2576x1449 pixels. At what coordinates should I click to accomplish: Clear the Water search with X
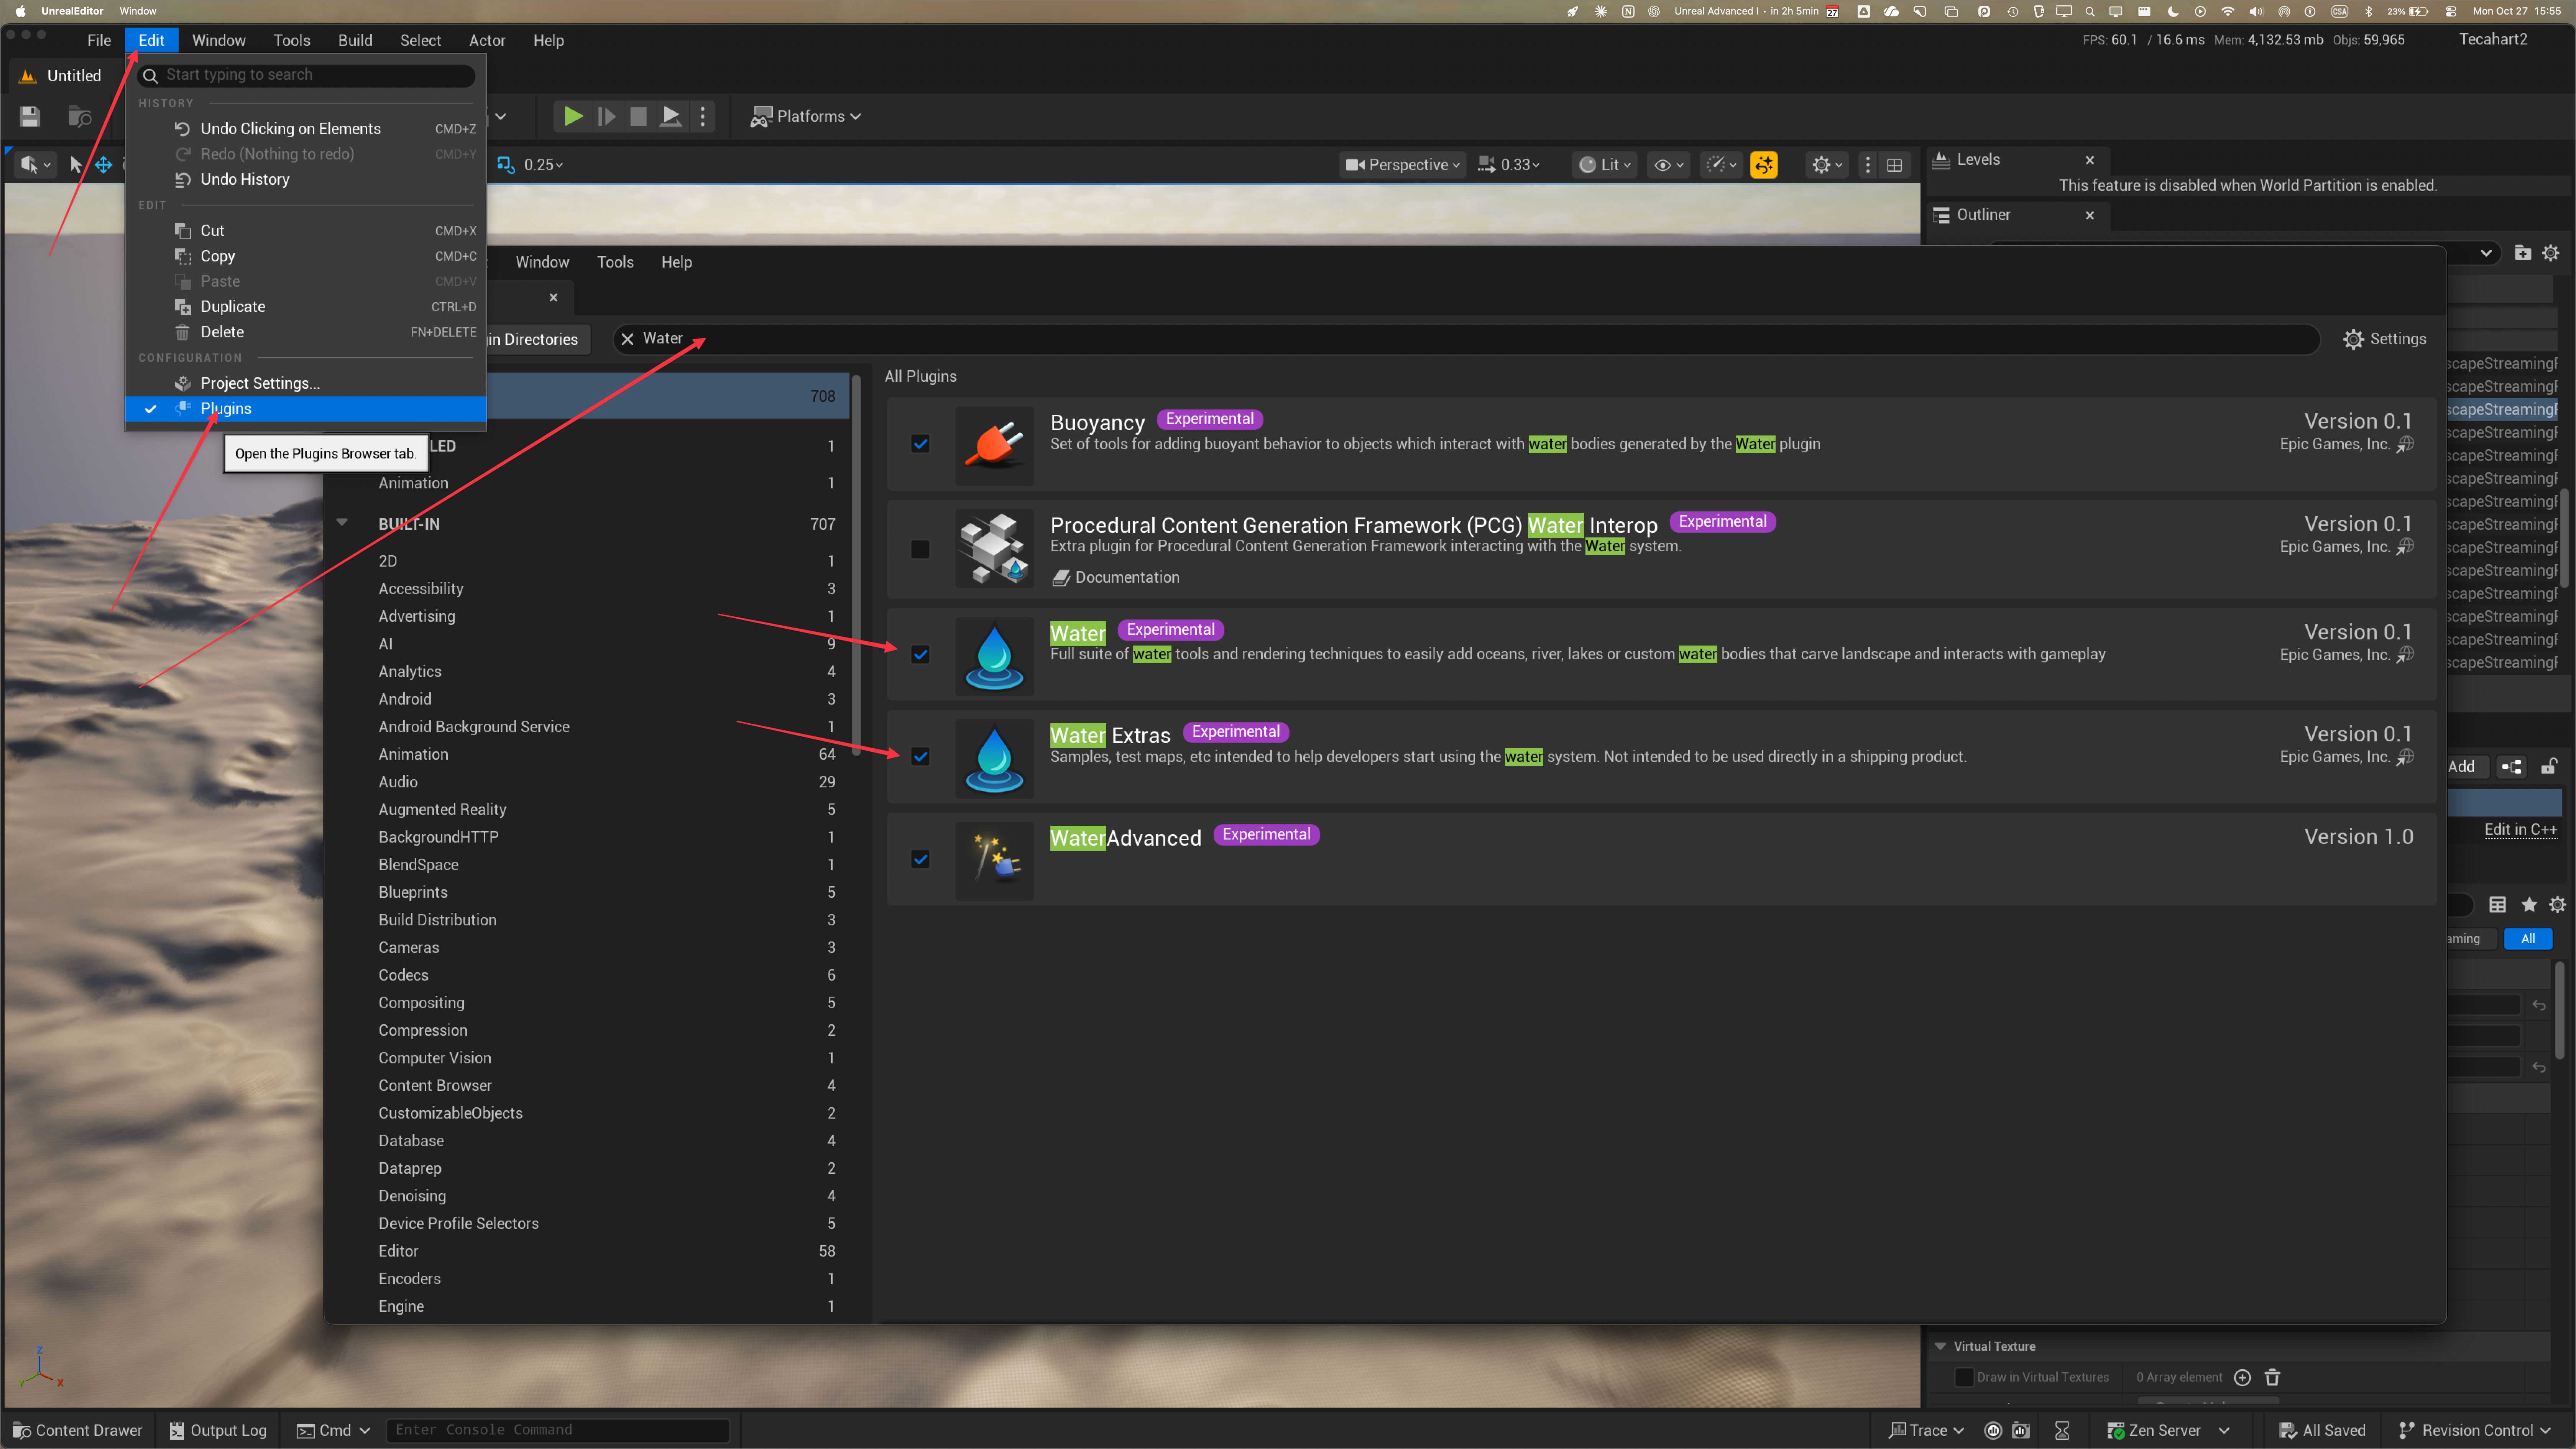click(627, 339)
